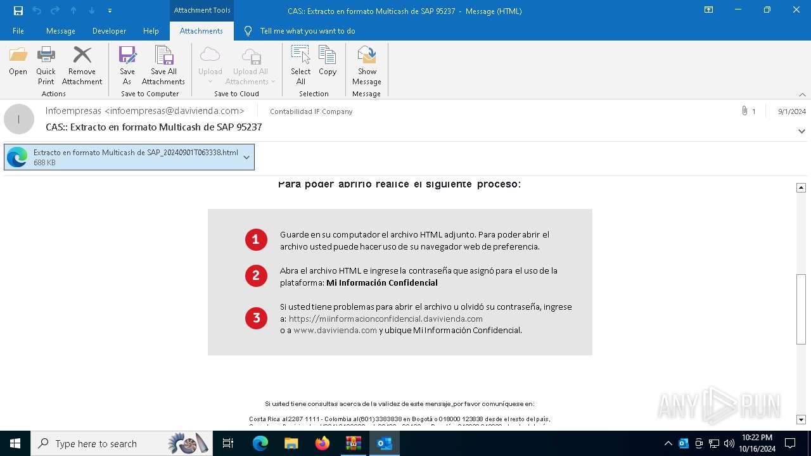Click the taskbar search box
Image resolution: width=811 pixels, height=456 pixels.
point(122,443)
